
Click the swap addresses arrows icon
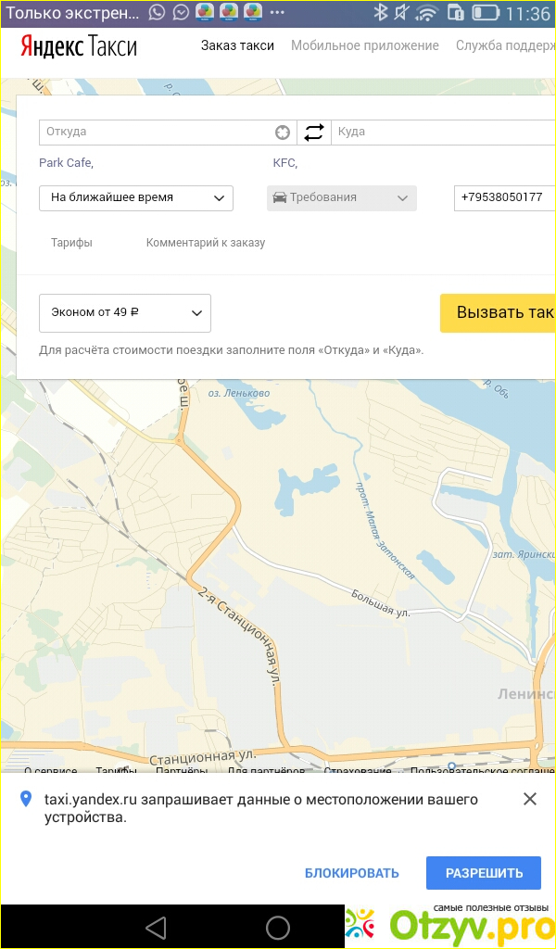click(x=314, y=132)
